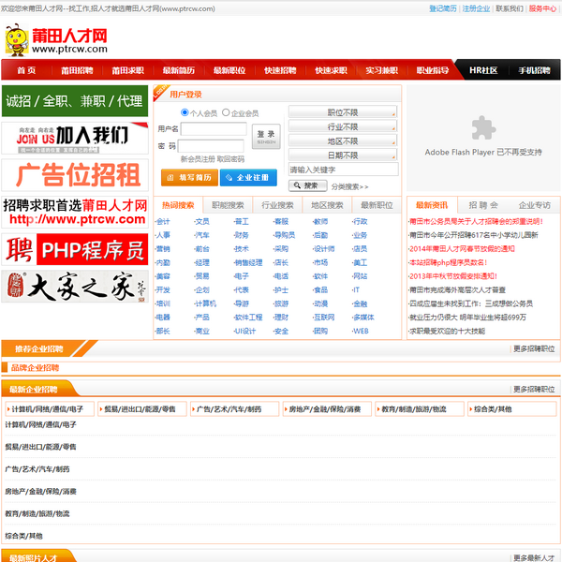This screenshot has width=562, height=562.
Task: Open the 职位不限 dropdown
Action: pyautogui.click(x=343, y=112)
